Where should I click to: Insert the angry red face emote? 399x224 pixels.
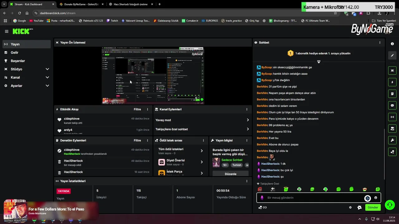[x=260, y=189]
